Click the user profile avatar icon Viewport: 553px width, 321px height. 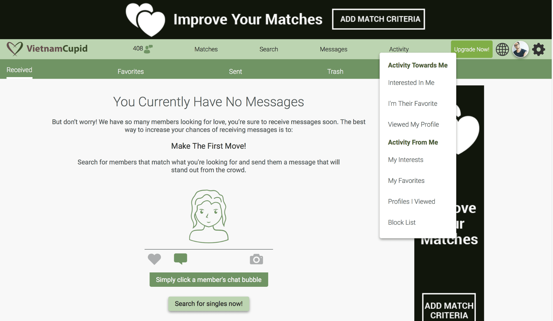pyautogui.click(x=520, y=49)
